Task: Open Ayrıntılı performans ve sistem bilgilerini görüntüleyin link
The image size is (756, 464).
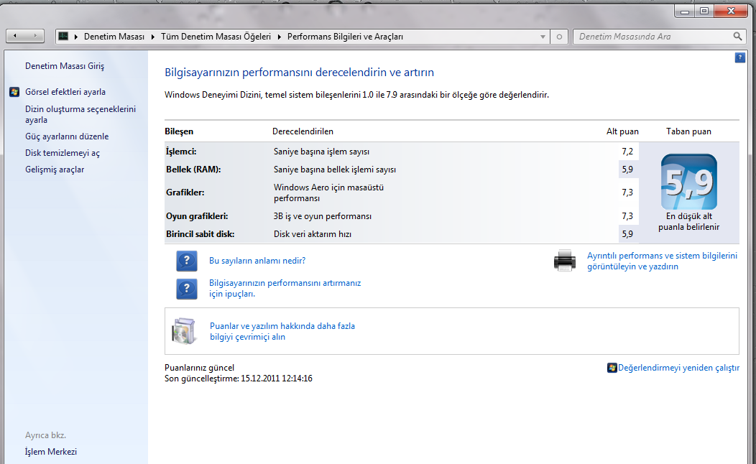Action: (x=662, y=261)
